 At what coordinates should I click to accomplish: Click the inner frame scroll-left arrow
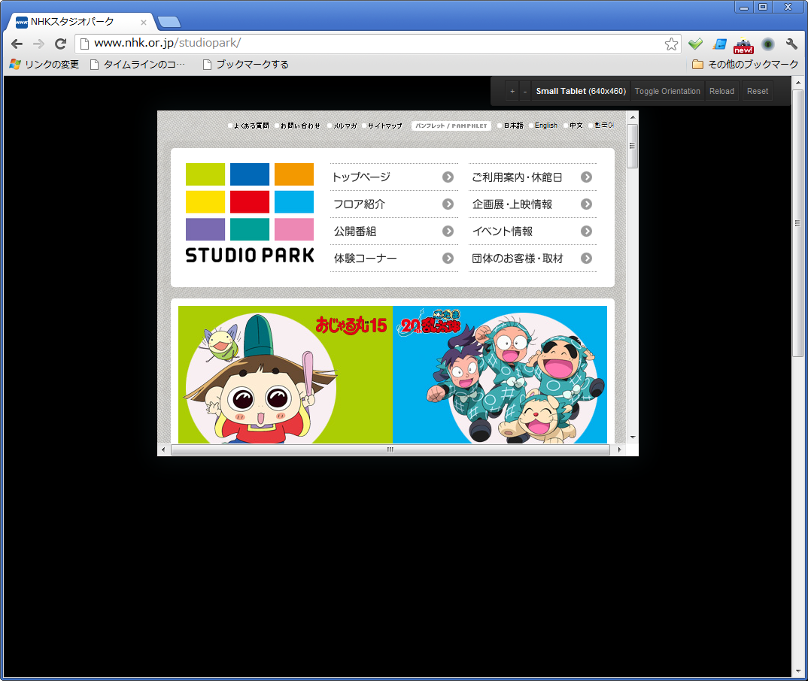click(163, 450)
